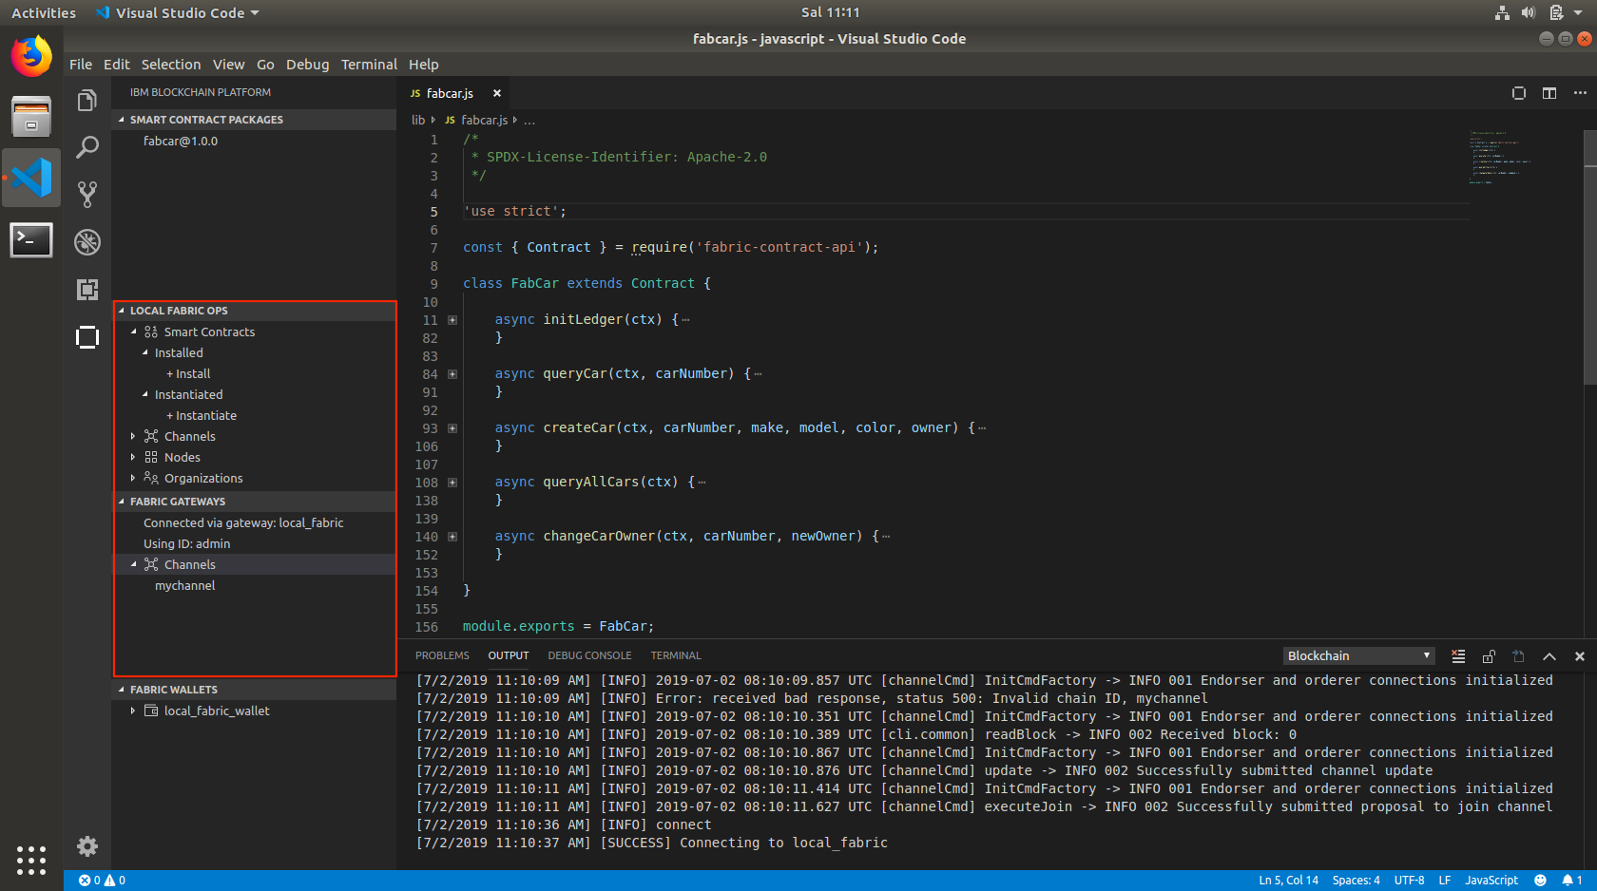The height and width of the screenshot is (891, 1597).
Task: Click the errors and warnings status indicator
Action: click(102, 881)
